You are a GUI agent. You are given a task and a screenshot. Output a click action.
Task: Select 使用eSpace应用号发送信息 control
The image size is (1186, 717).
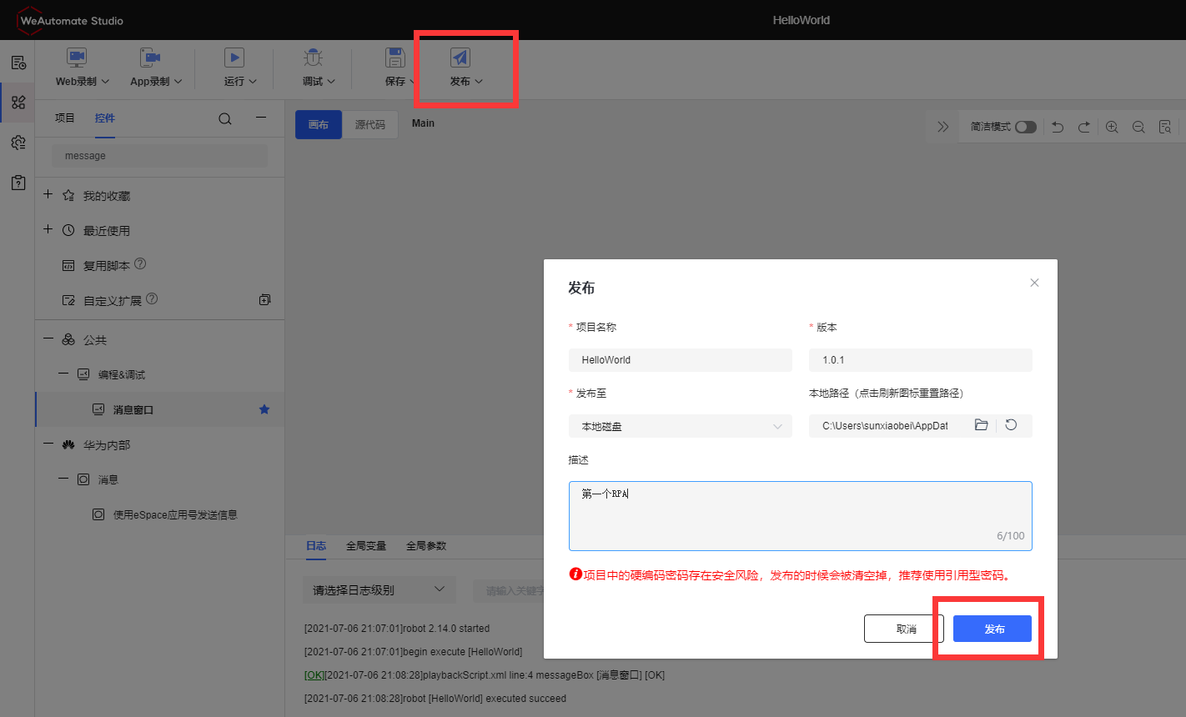[x=175, y=515]
